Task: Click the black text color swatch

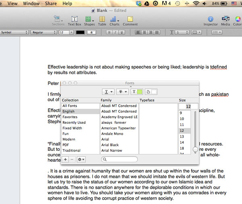Action: coord(80,32)
